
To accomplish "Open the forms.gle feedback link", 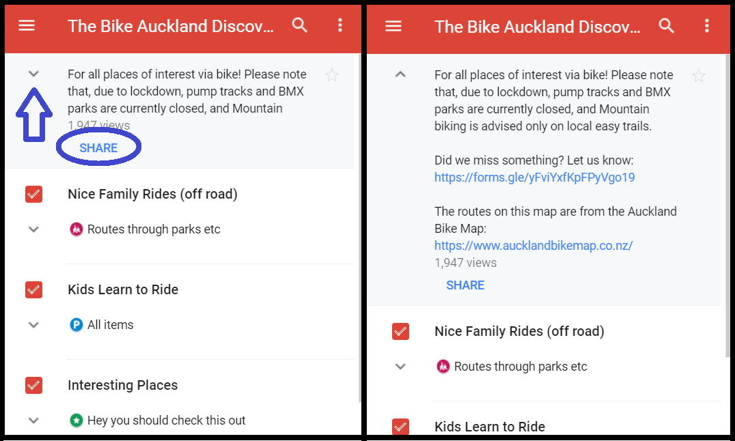I will (534, 177).
